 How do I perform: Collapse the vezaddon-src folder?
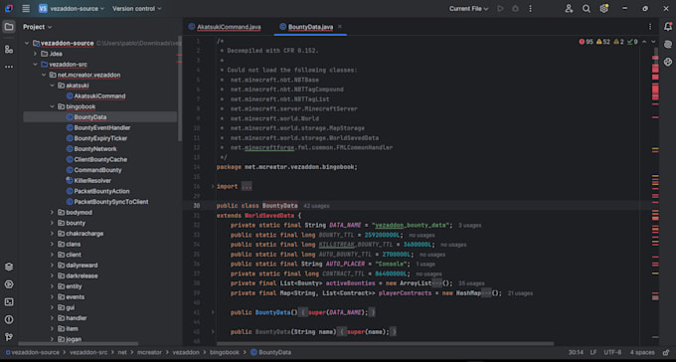[36, 65]
